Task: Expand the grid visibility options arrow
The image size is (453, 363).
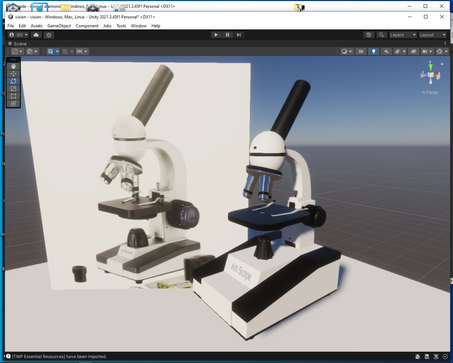Action: pos(57,51)
